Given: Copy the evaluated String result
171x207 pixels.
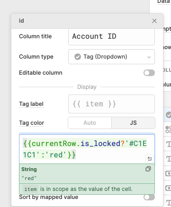Looking at the screenshot, I should 148,169.
